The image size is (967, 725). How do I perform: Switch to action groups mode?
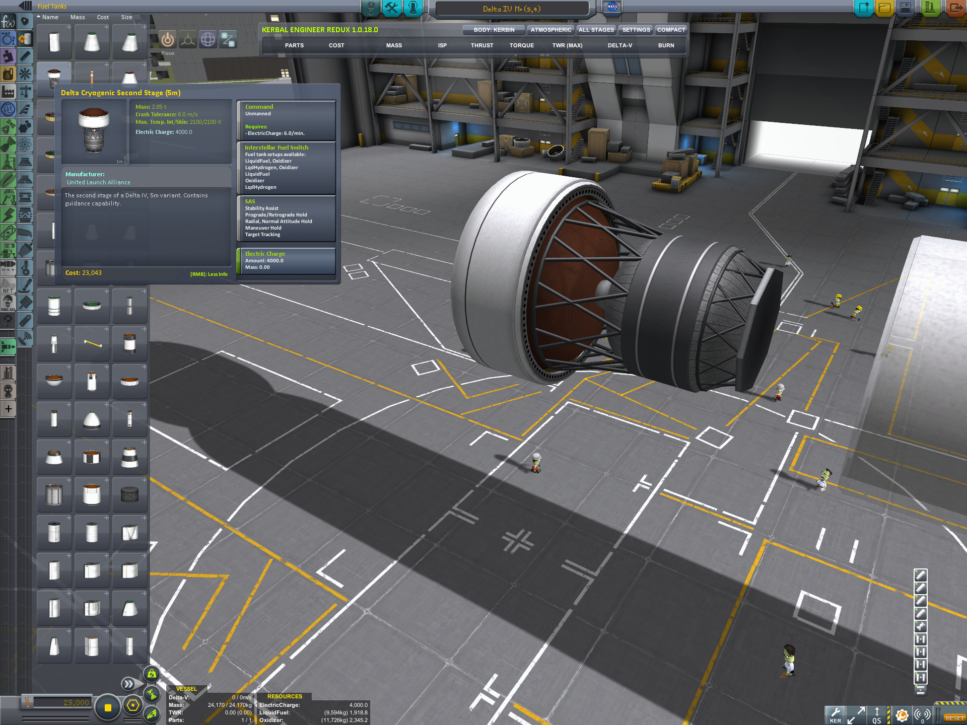pyautogui.click(x=391, y=8)
